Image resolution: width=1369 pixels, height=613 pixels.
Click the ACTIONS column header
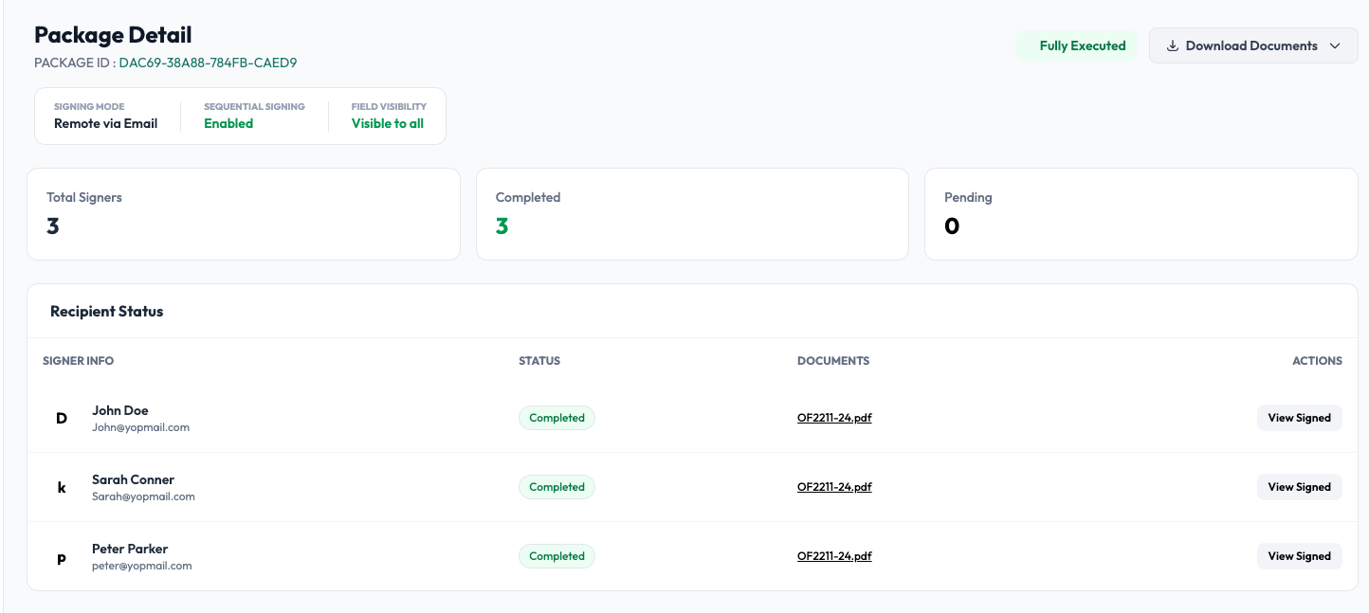[1317, 361]
